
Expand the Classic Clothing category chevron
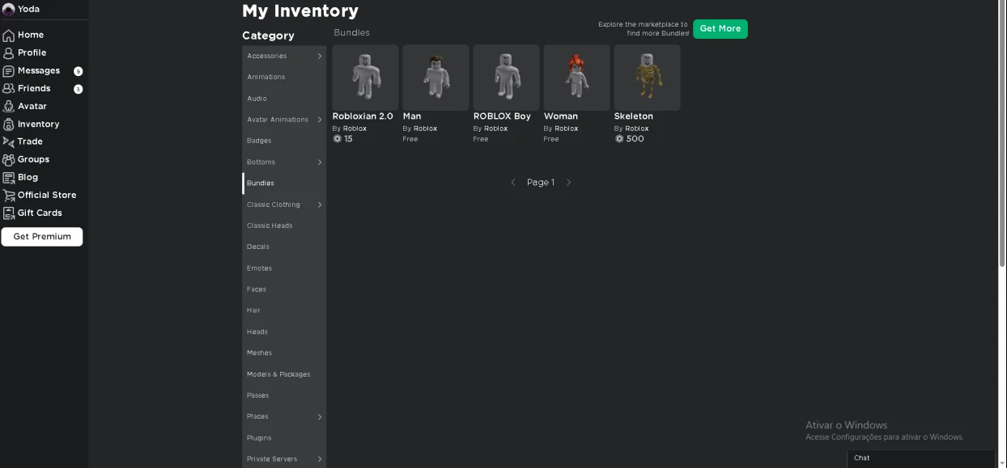320,205
